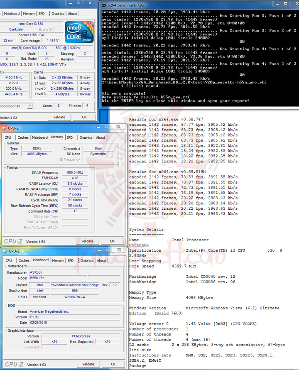Click the H55M Pro model field

point(58,278)
